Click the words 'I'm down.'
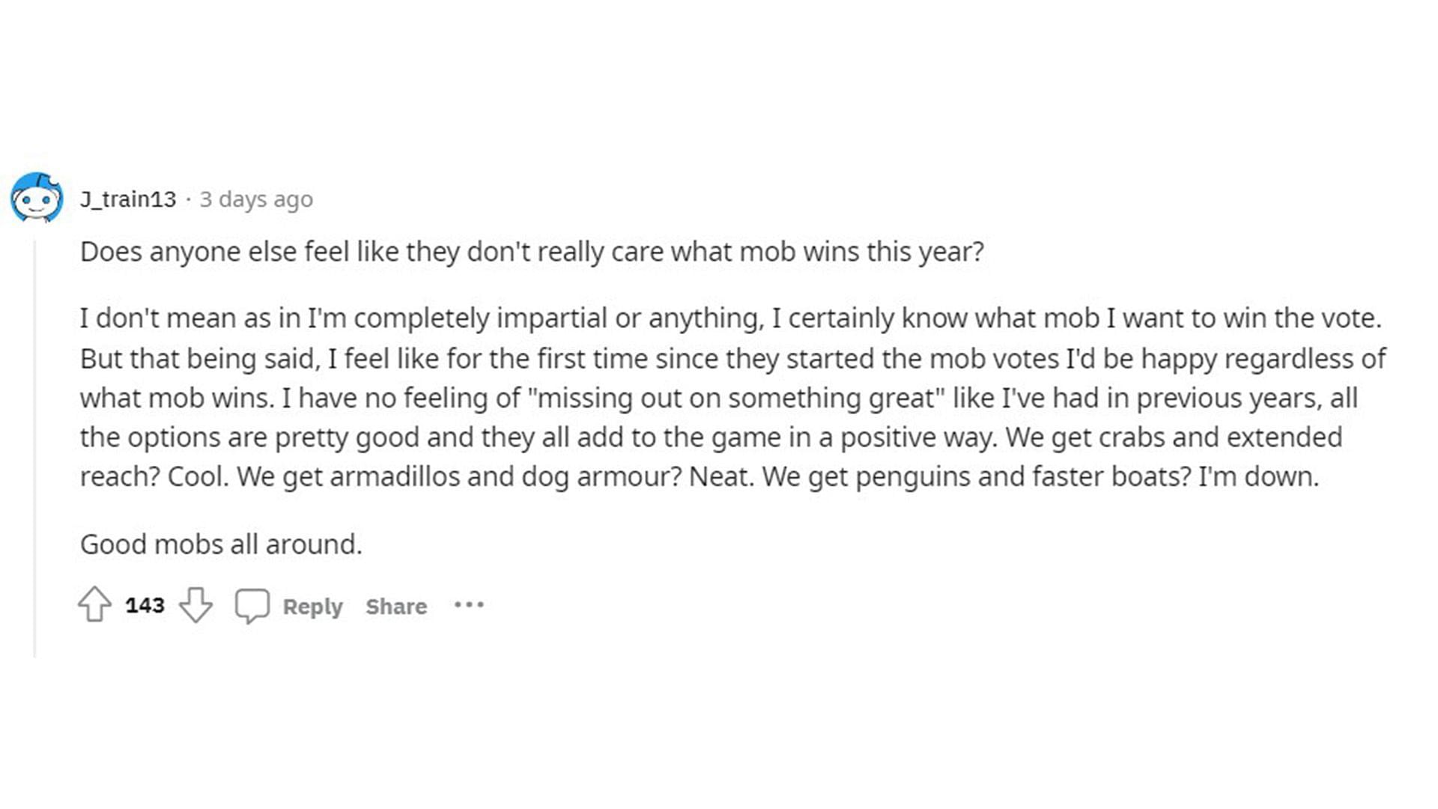Image resolution: width=1438 pixels, height=809 pixels. pyautogui.click(x=1258, y=476)
